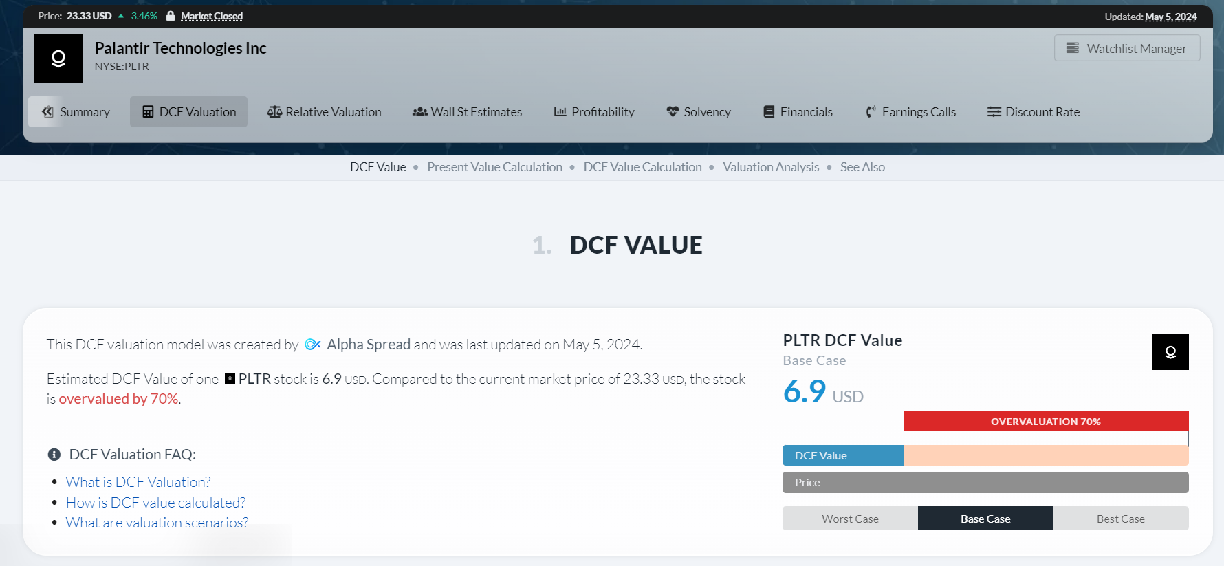Select the Best Case scenario
Image resolution: width=1224 pixels, height=566 pixels.
point(1121,519)
